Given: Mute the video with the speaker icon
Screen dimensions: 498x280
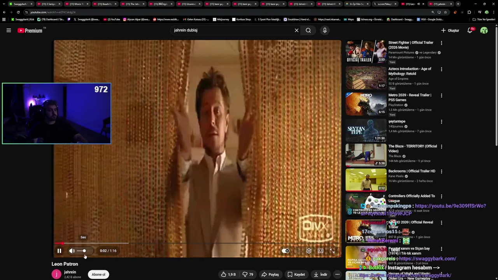Looking at the screenshot, I should [x=72, y=251].
